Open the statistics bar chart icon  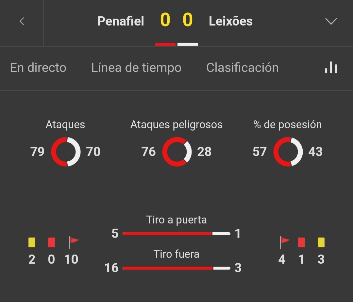coord(331,67)
